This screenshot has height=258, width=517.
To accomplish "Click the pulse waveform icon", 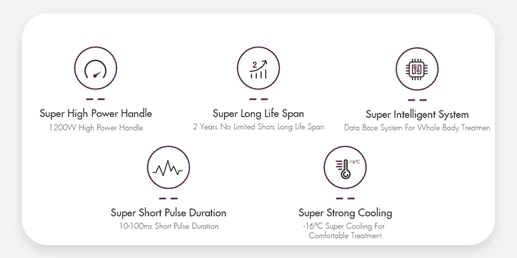I will click(x=168, y=169).
